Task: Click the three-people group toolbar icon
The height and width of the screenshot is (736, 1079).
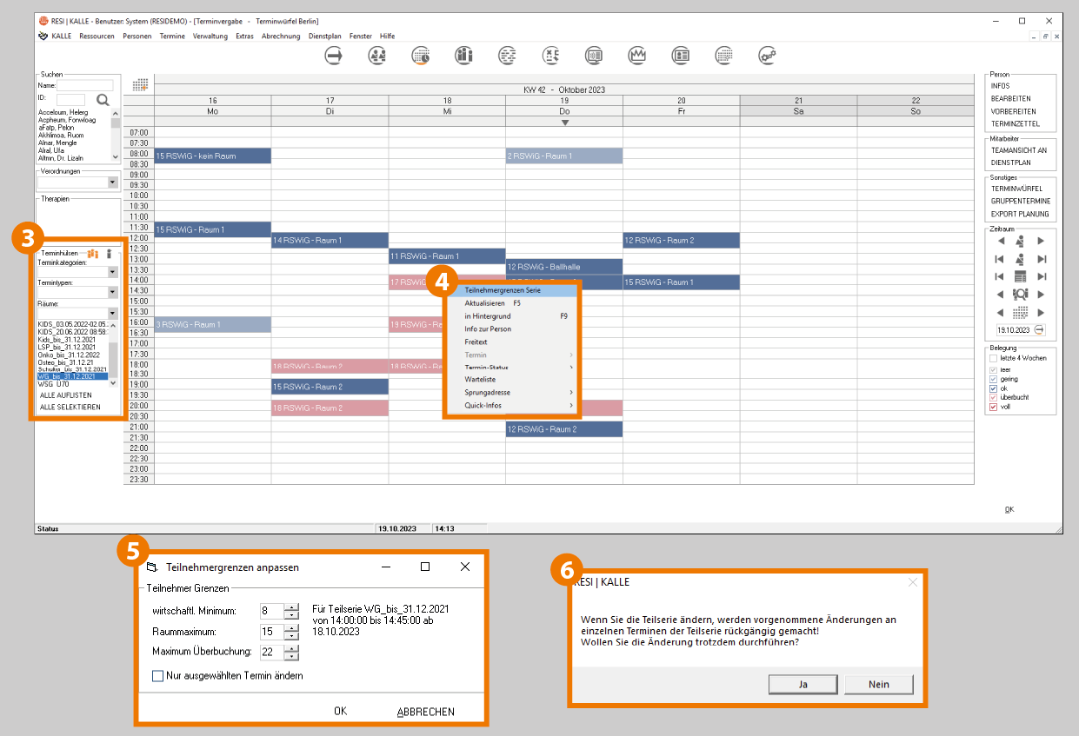Action: click(464, 56)
